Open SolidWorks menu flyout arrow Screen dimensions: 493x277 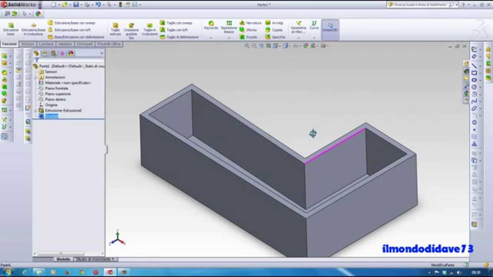pos(39,5)
